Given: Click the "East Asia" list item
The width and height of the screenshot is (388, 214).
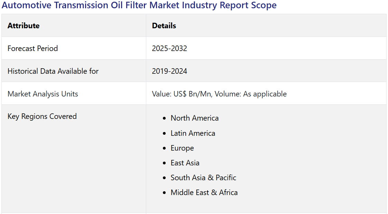Looking at the screenshot, I should point(185,163).
